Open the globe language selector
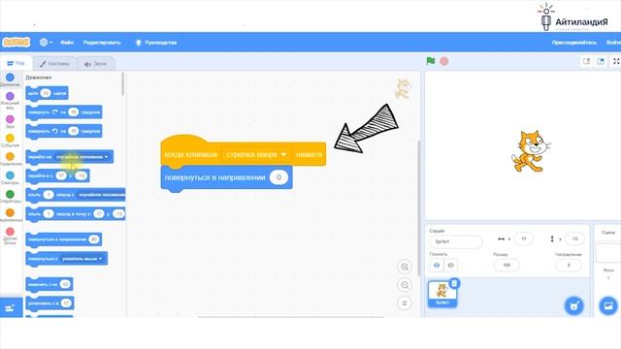The height and width of the screenshot is (349, 621). click(46, 42)
